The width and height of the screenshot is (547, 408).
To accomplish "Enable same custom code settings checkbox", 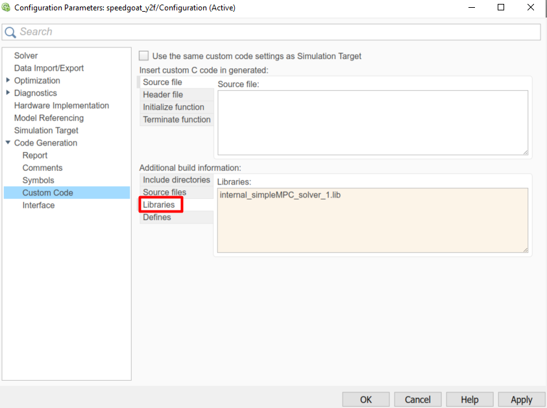I will pos(143,56).
